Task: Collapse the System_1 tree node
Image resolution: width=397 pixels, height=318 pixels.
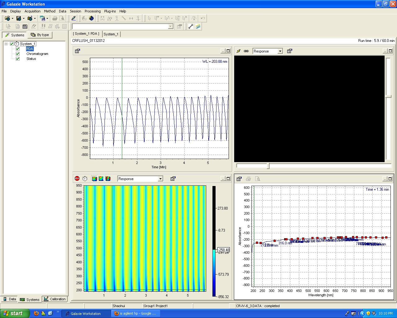Action: 6,44
